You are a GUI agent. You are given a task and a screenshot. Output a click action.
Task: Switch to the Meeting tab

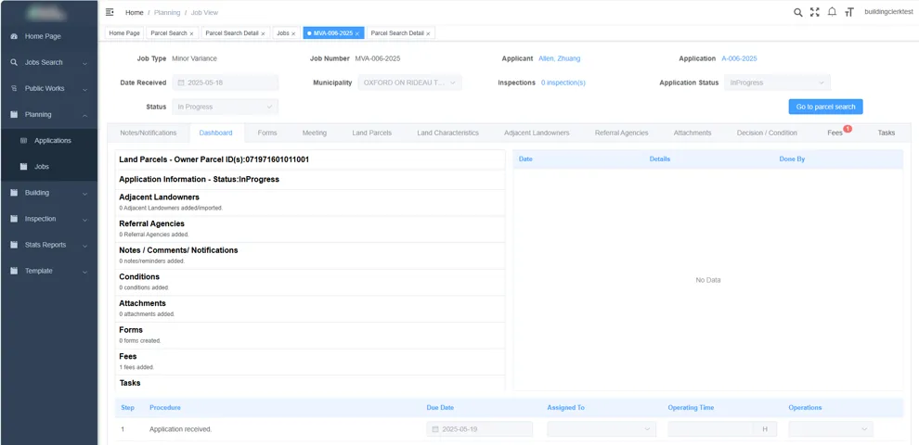314,133
